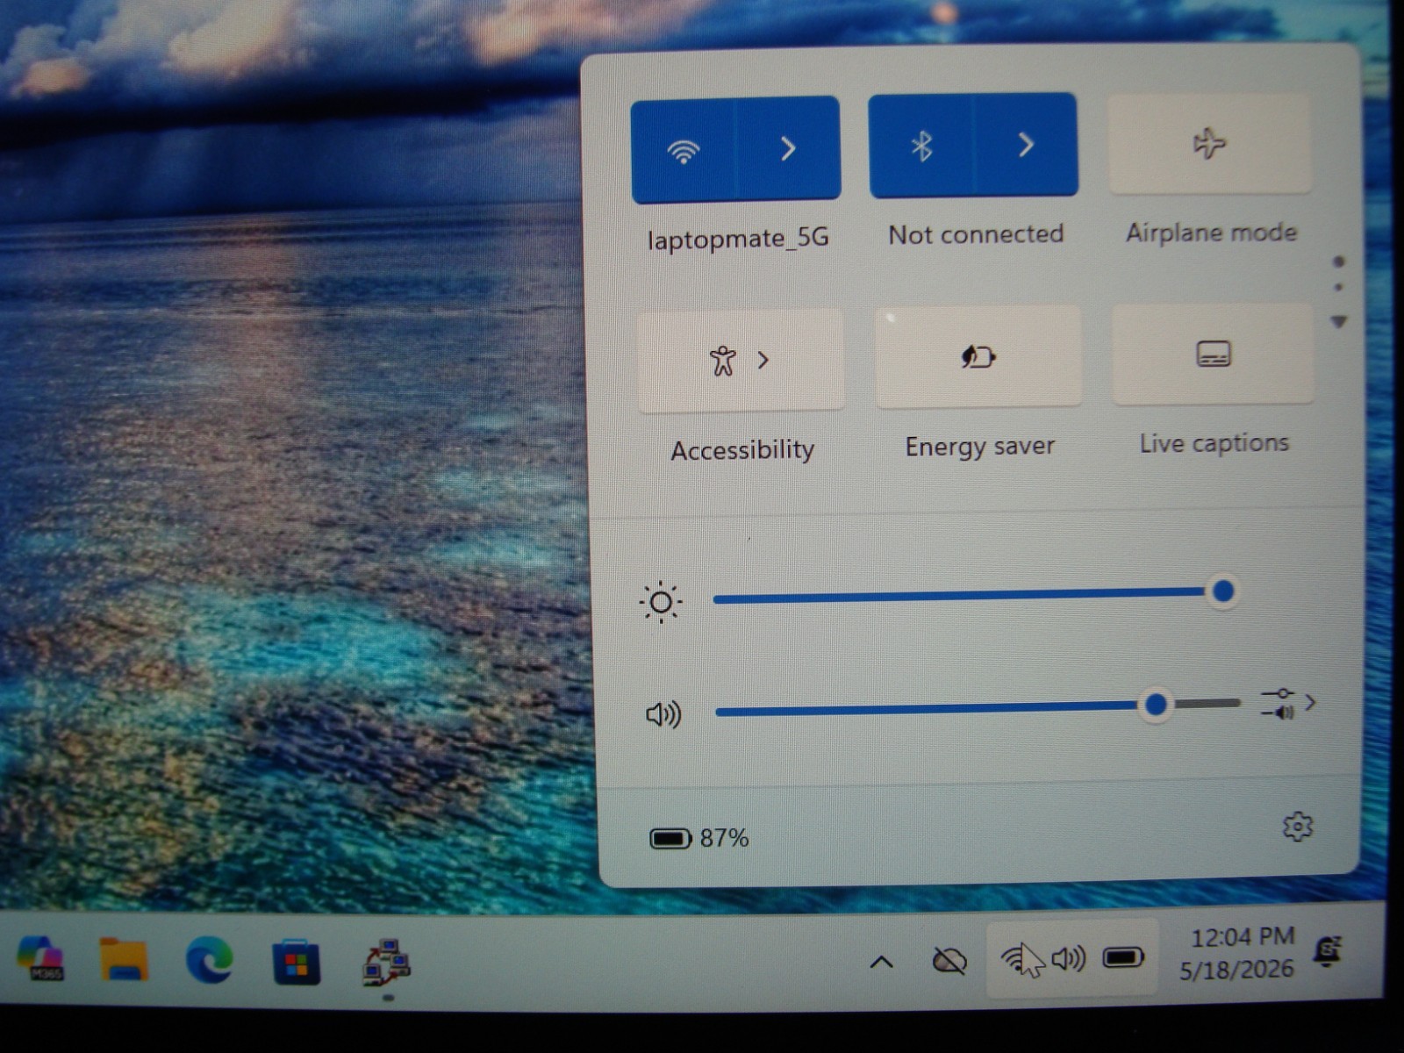1404x1053 pixels.
Task: Open Microsoft Store from taskbar
Action: (297, 962)
